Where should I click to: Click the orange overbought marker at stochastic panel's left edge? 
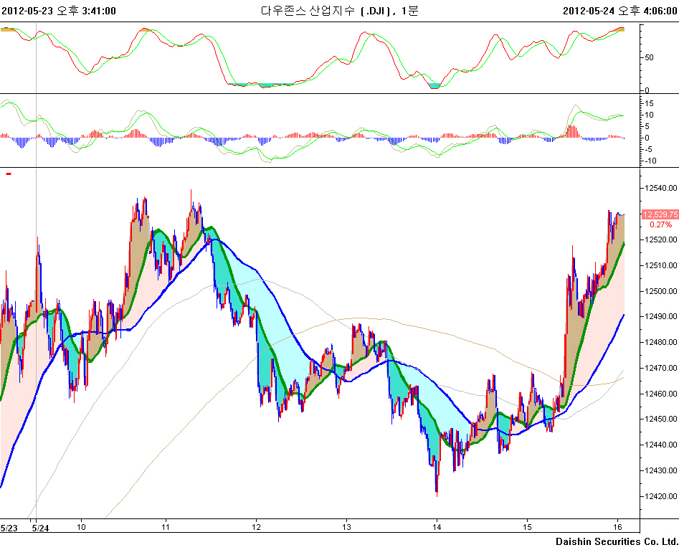[7, 29]
